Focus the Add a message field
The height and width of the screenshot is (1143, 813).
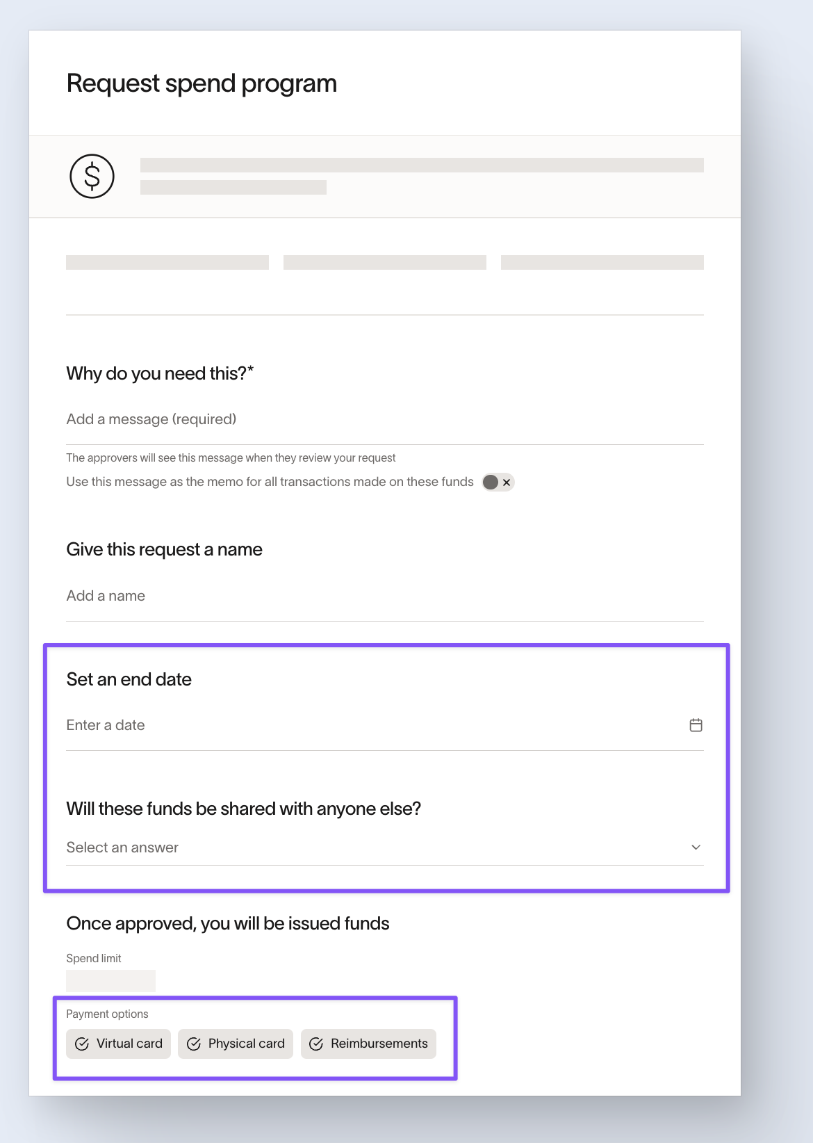(385, 419)
